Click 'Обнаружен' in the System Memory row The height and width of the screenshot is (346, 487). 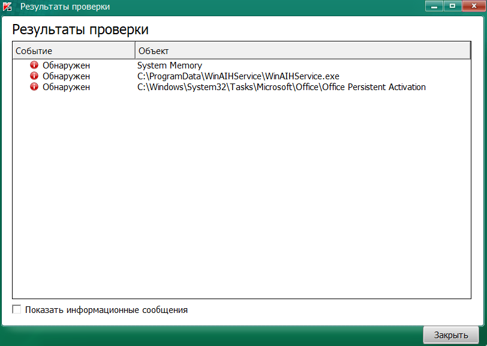pos(66,65)
